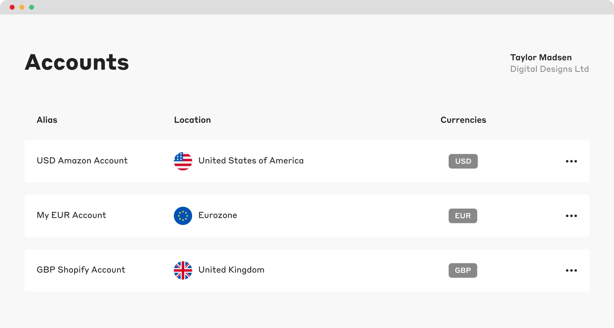Open options menu for My EUR Account

pos(571,216)
